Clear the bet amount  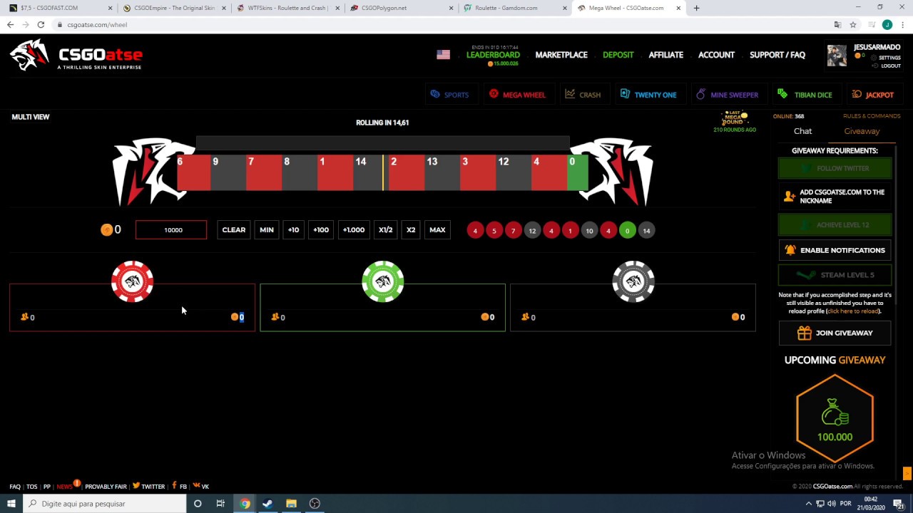(233, 230)
